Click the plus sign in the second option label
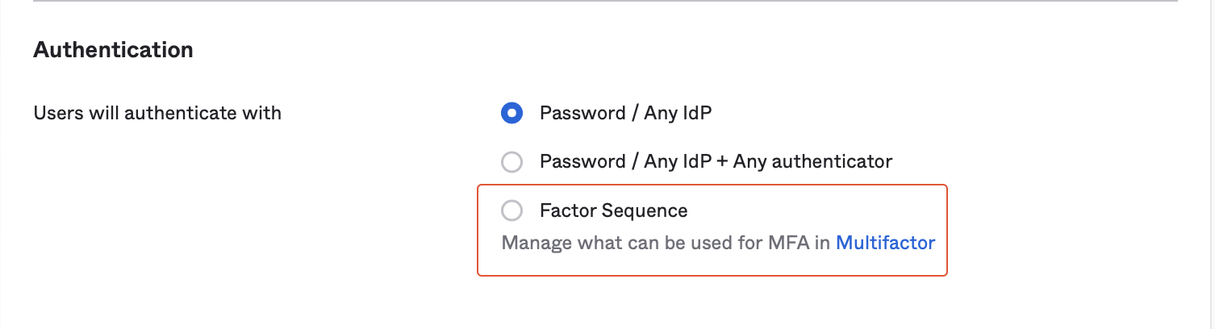 click(721, 162)
